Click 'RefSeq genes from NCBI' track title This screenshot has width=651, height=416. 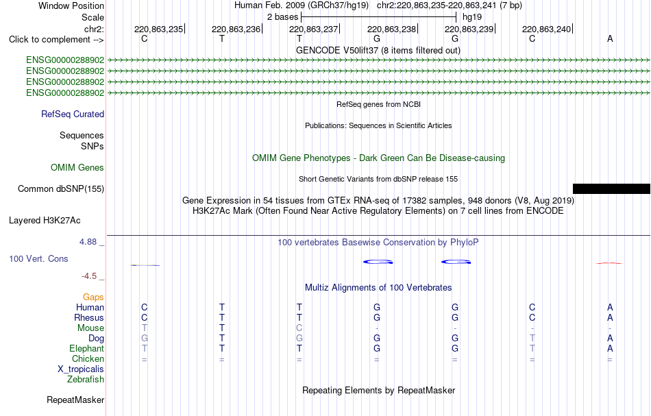[378, 104]
